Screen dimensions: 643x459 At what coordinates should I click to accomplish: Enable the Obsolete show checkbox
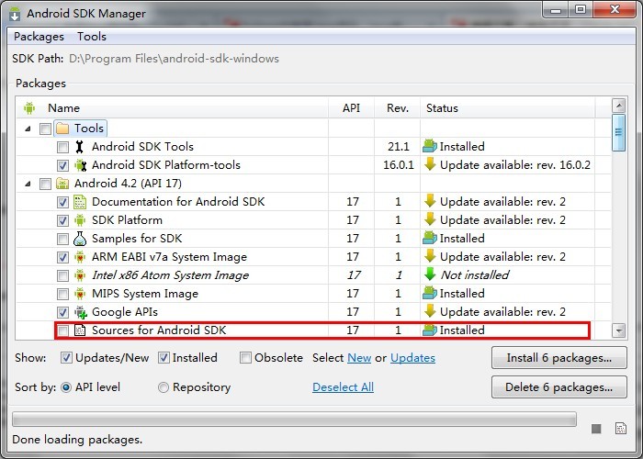245,358
